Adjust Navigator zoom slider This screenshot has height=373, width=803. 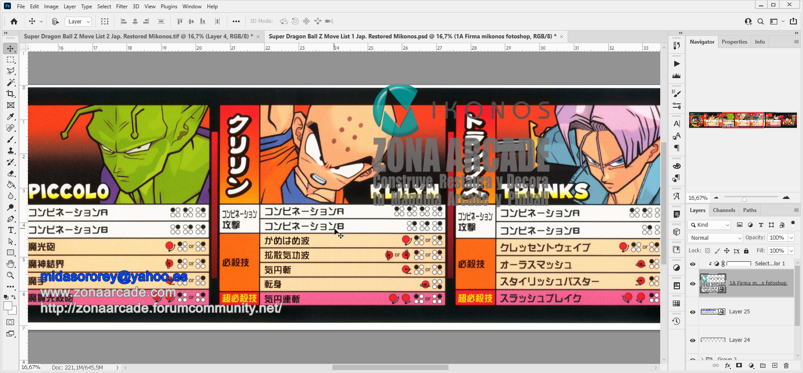(x=744, y=198)
